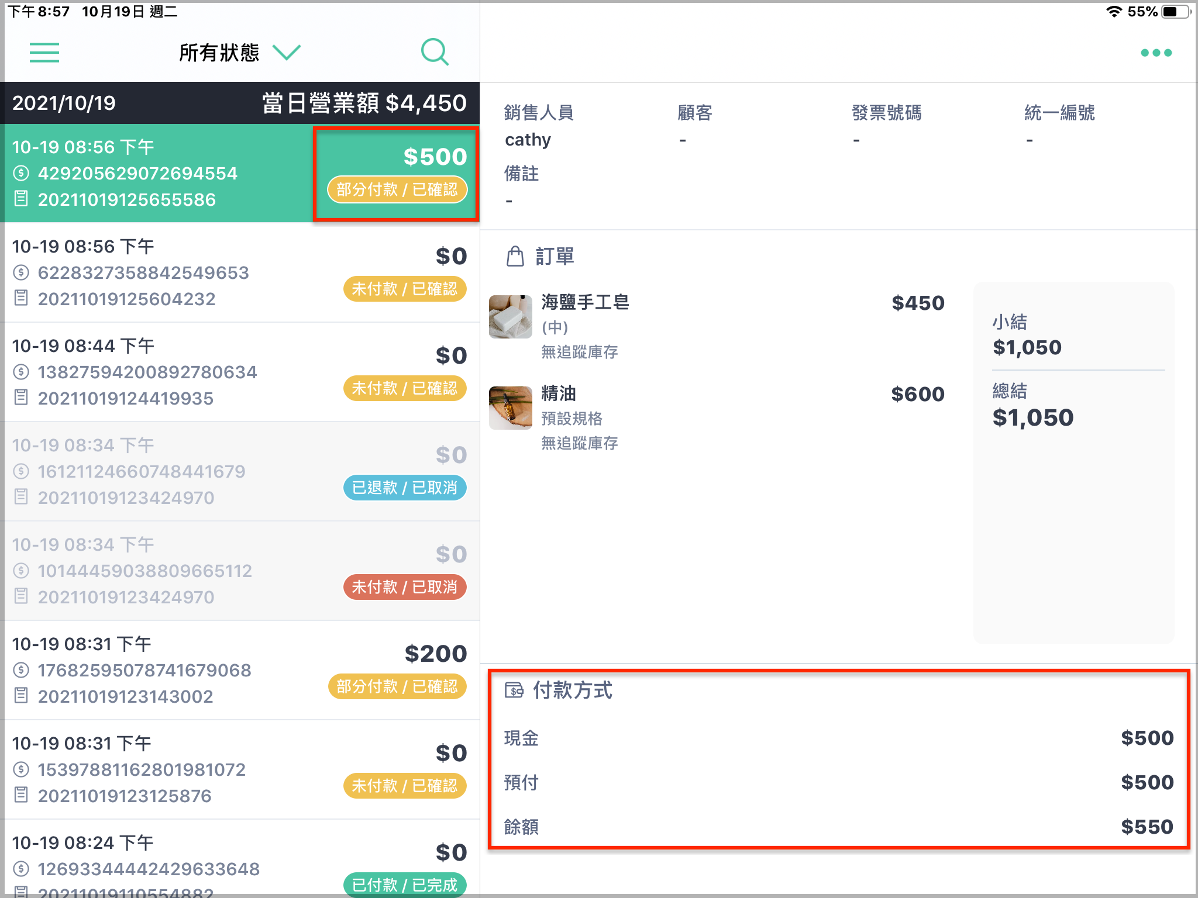Open the 海鹽手工皂 product thumbnail

coord(511,316)
